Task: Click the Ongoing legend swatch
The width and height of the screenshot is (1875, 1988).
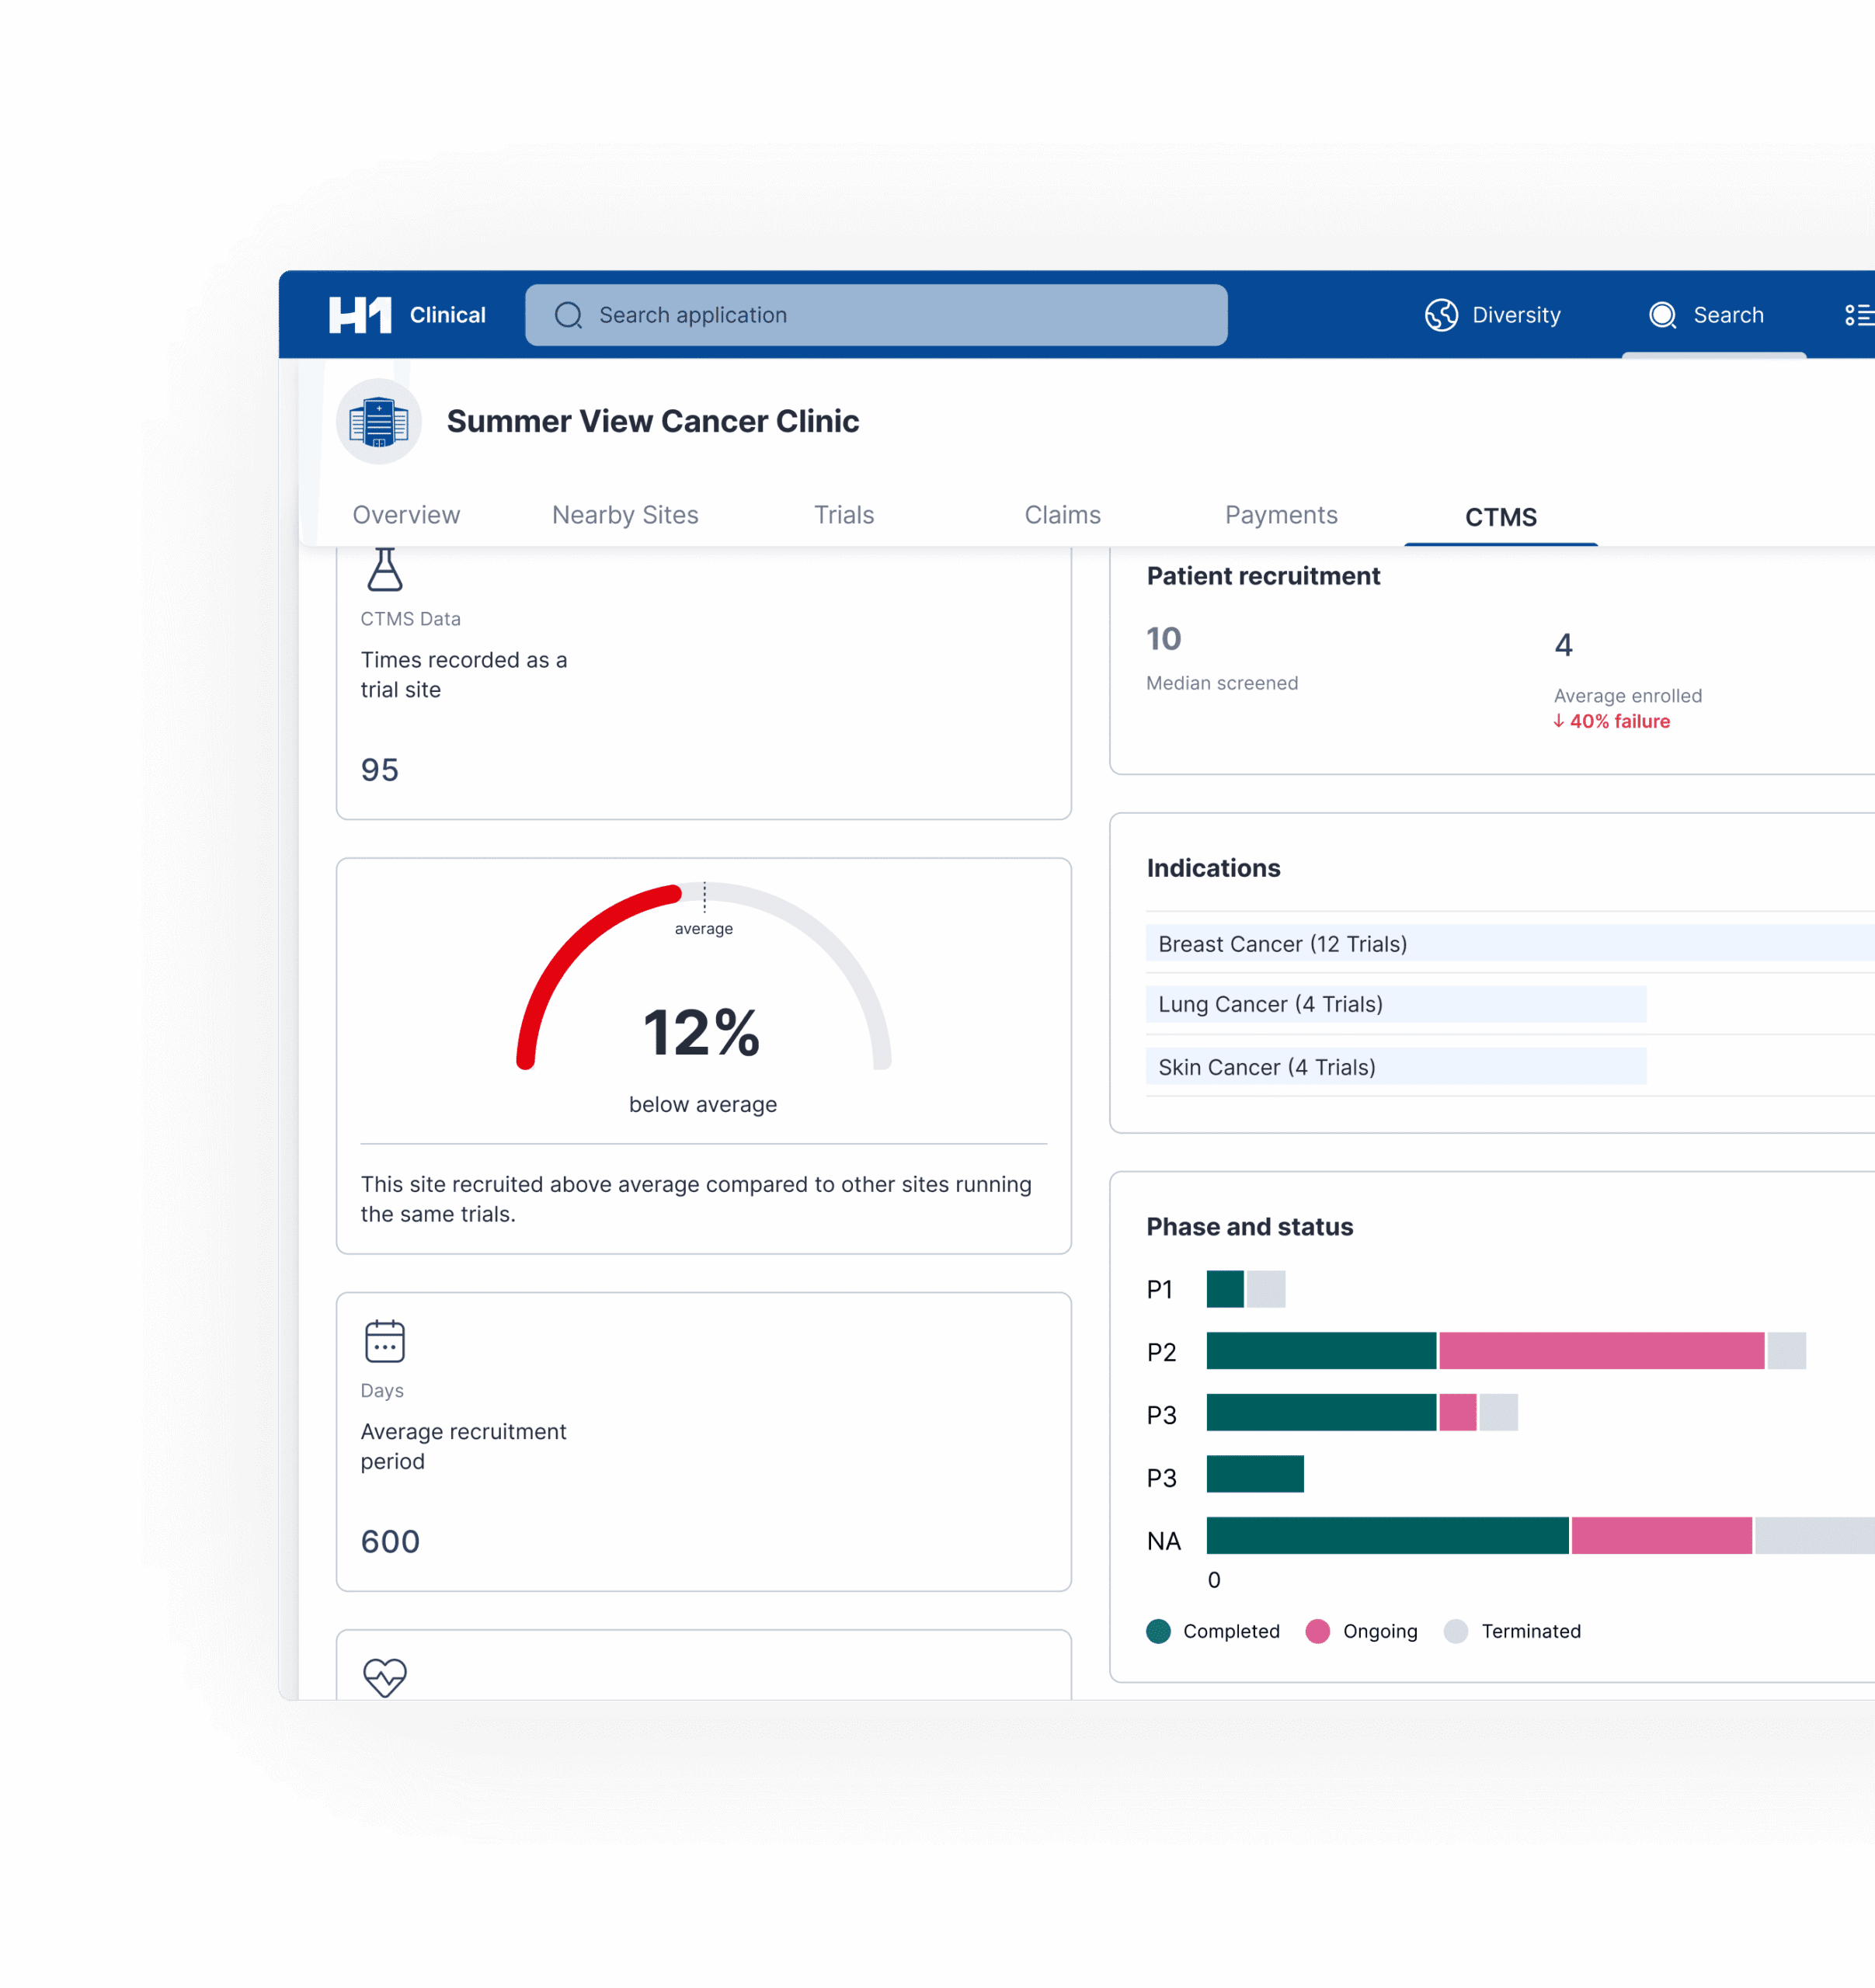Action: tap(1318, 1631)
